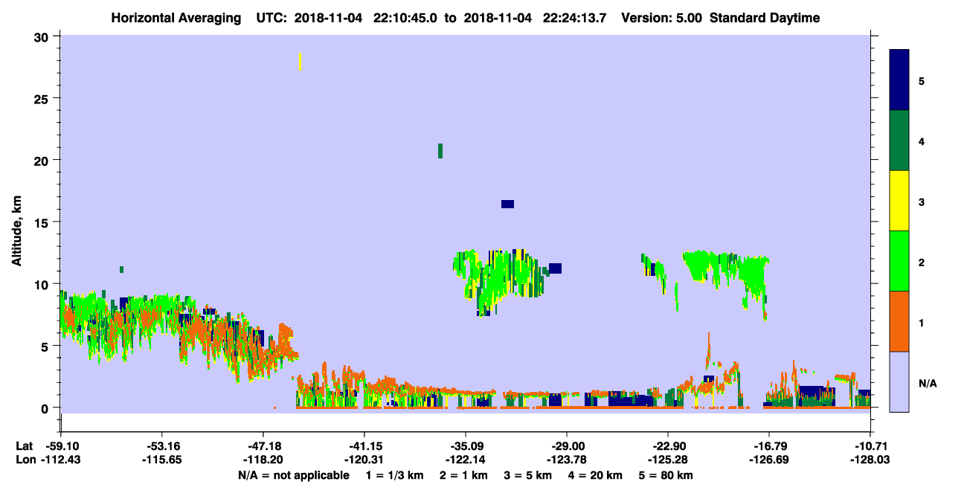The width and height of the screenshot is (967, 496).
Task: Click the 'Lon' axis row label
Action: (x=25, y=460)
